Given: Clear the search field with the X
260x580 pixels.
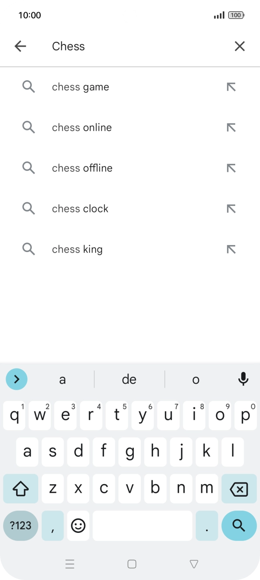Looking at the screenshot, I should 240,46.
